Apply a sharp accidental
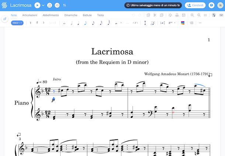Screen dimensions: 225x156 coord(37,23)
